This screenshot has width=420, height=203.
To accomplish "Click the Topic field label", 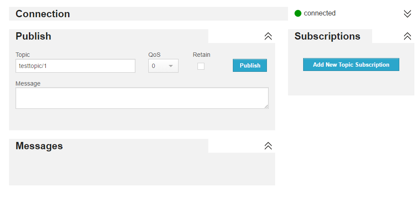I will (x=22, y=55).
